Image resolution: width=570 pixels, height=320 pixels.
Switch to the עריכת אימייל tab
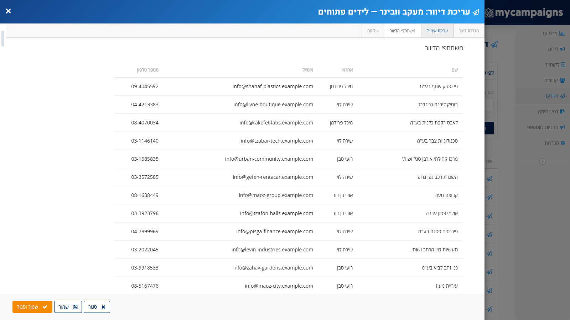437,31
